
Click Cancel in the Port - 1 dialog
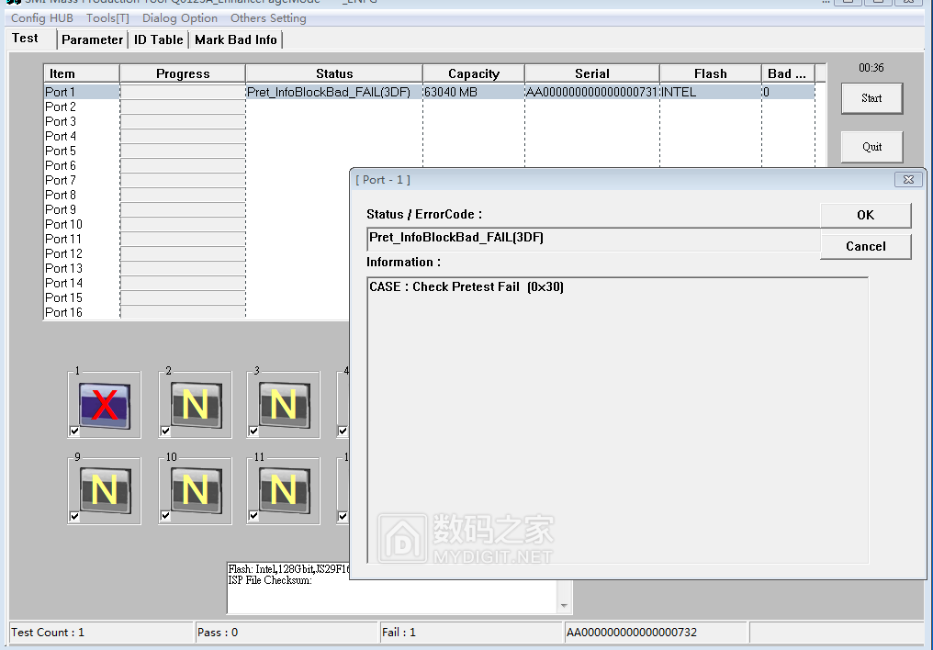coord(866,246)
